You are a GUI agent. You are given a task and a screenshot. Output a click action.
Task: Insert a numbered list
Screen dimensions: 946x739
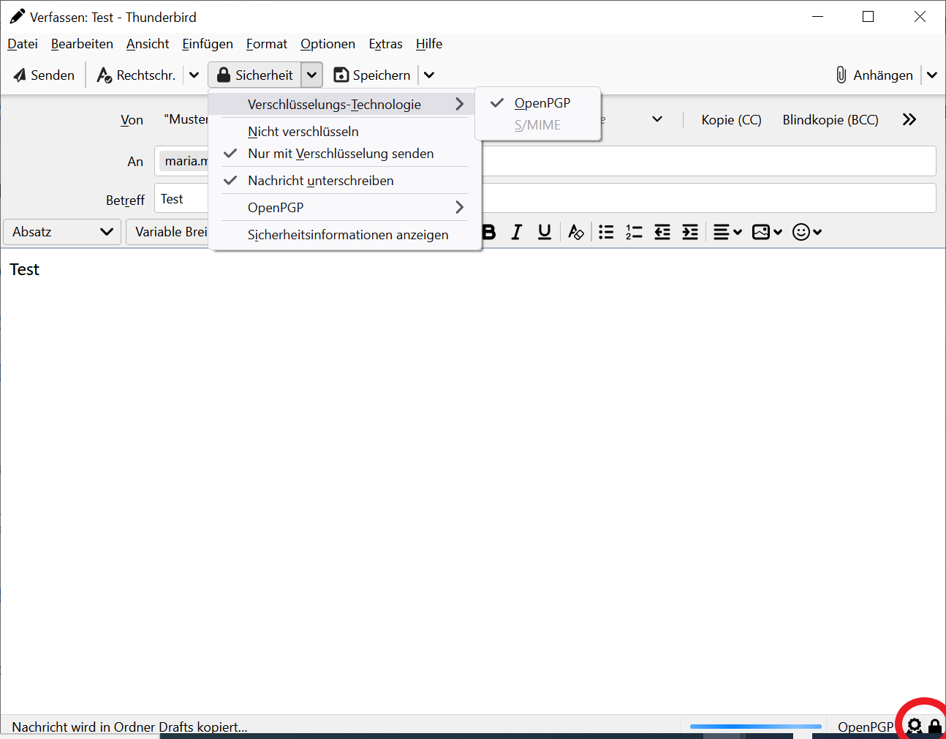coord(634,232)
